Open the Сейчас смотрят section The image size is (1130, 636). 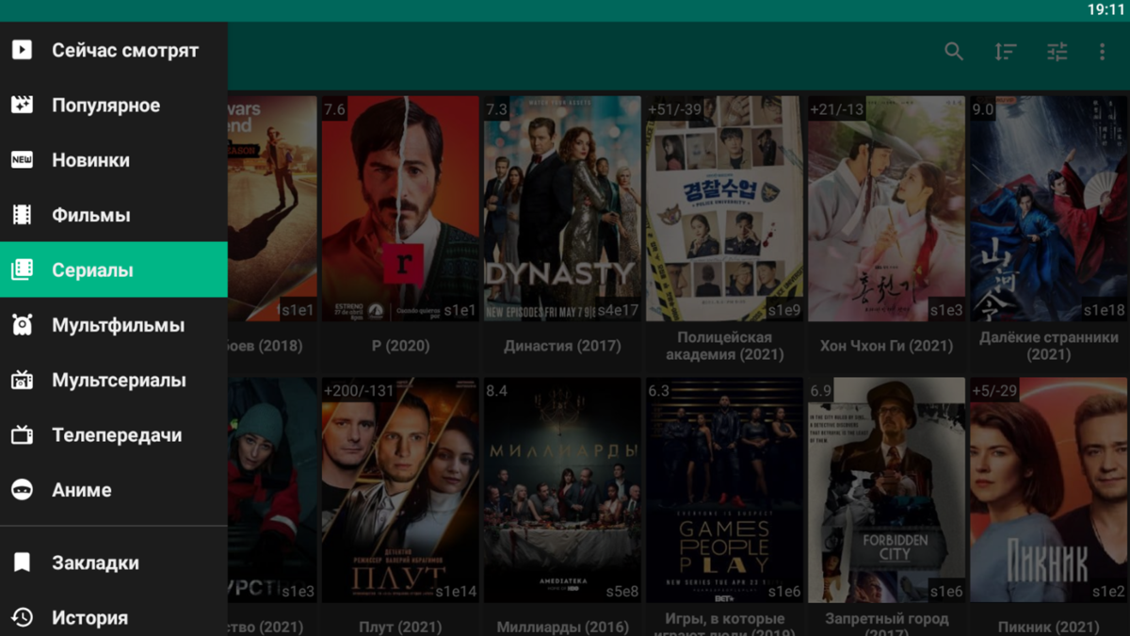[x=113, y=50]
